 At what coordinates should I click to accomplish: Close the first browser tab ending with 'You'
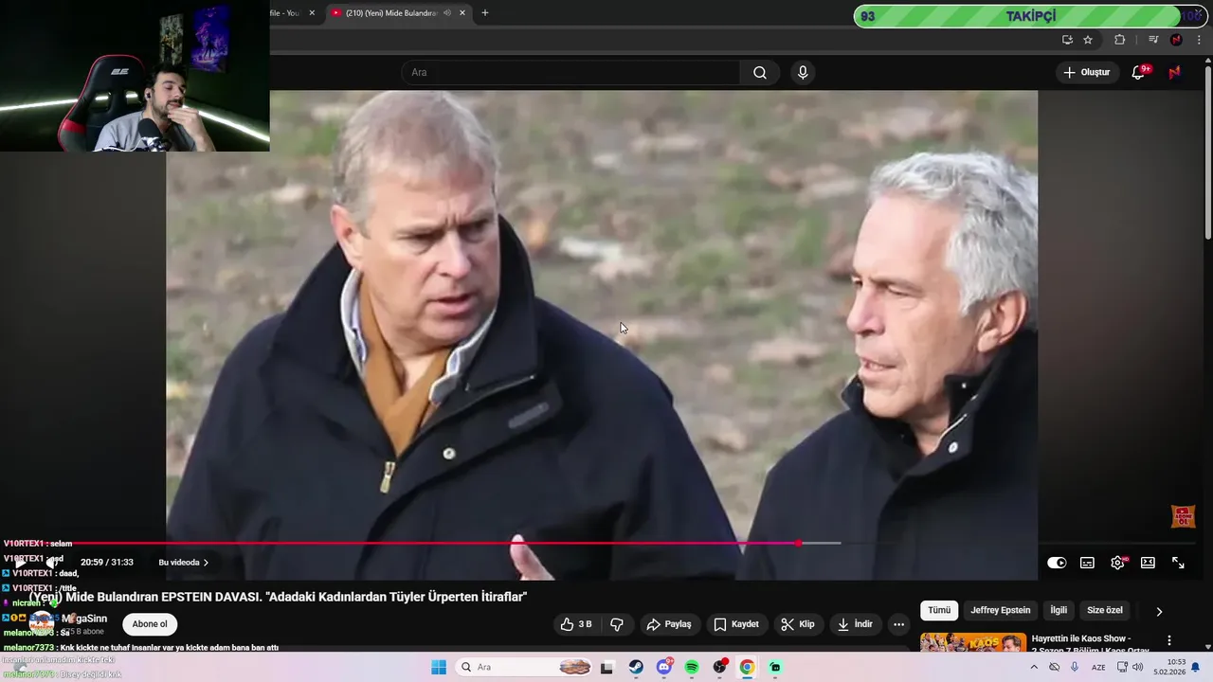[x=312, y=13]
